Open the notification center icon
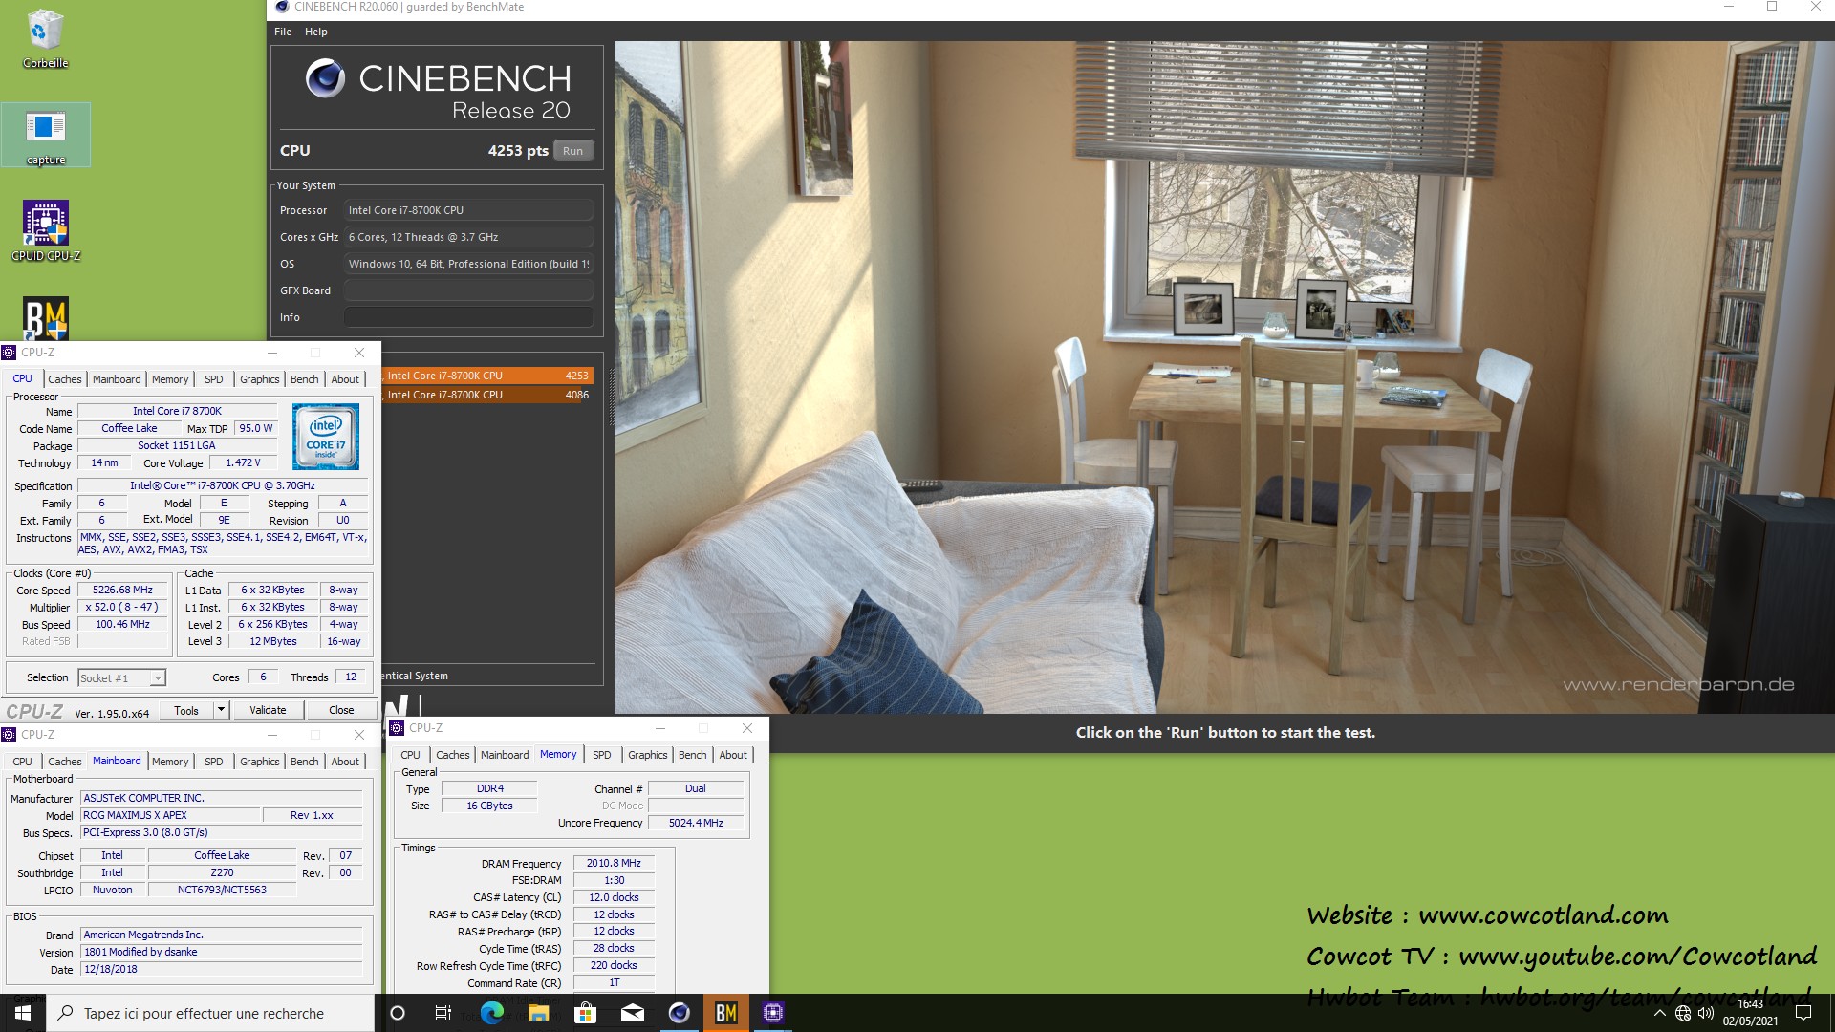Viewport: 1835px width, 1032px height. pos(1803,1013)
